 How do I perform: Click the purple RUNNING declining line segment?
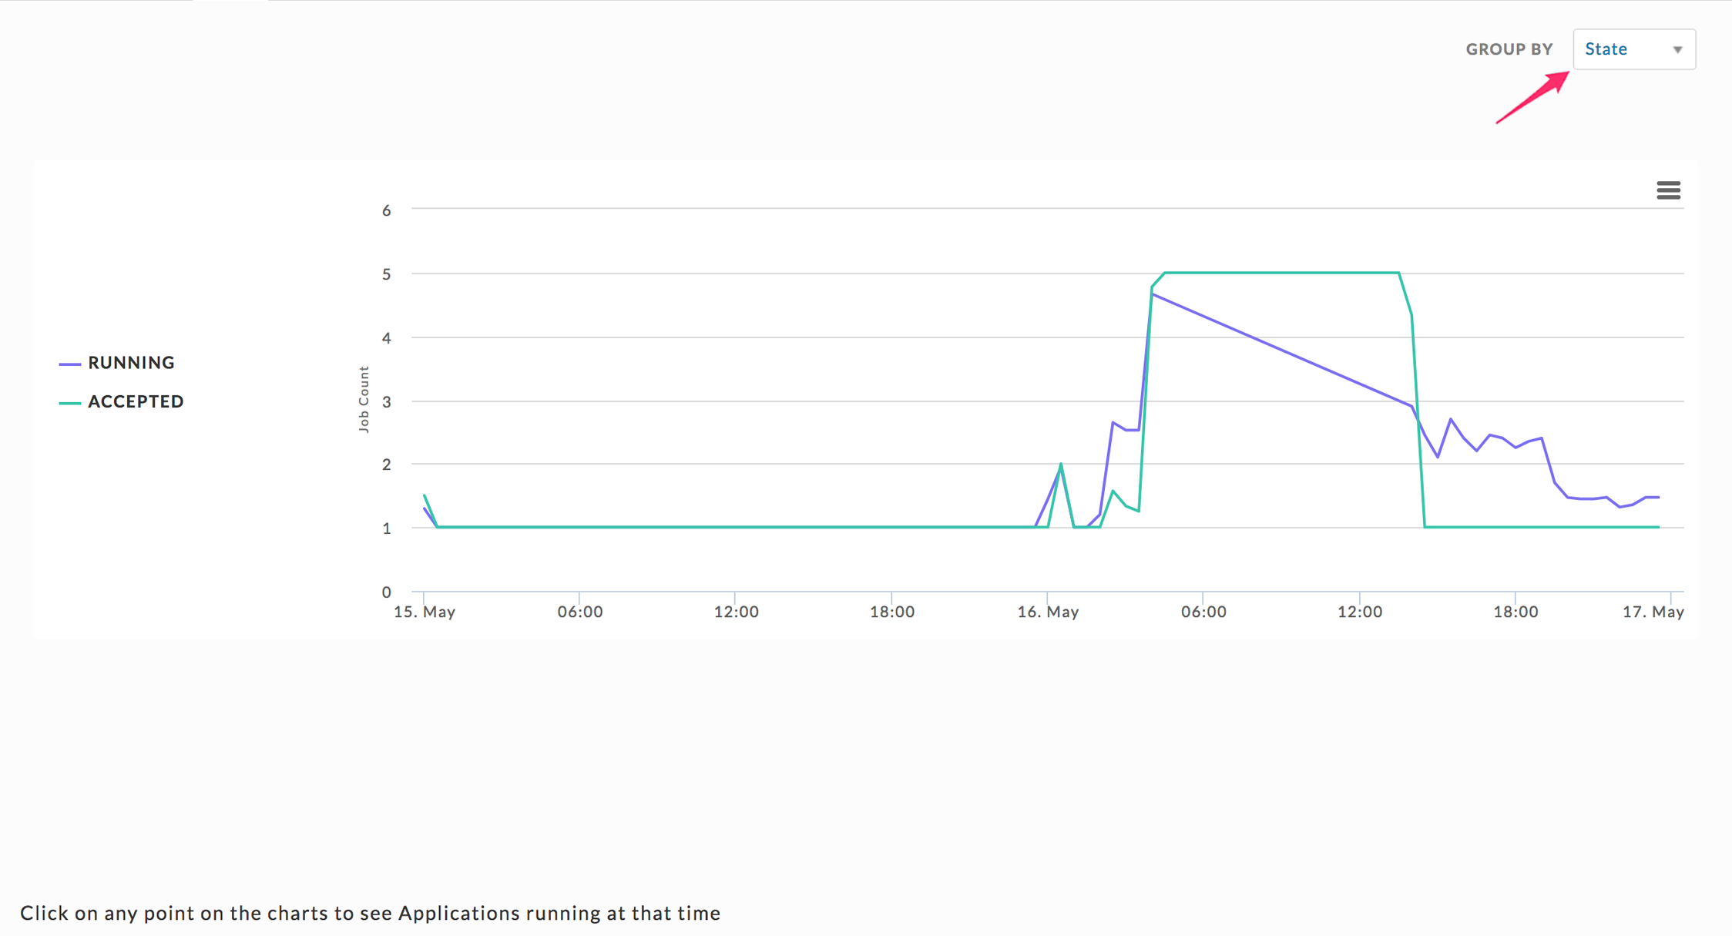tap(1282, 351)
